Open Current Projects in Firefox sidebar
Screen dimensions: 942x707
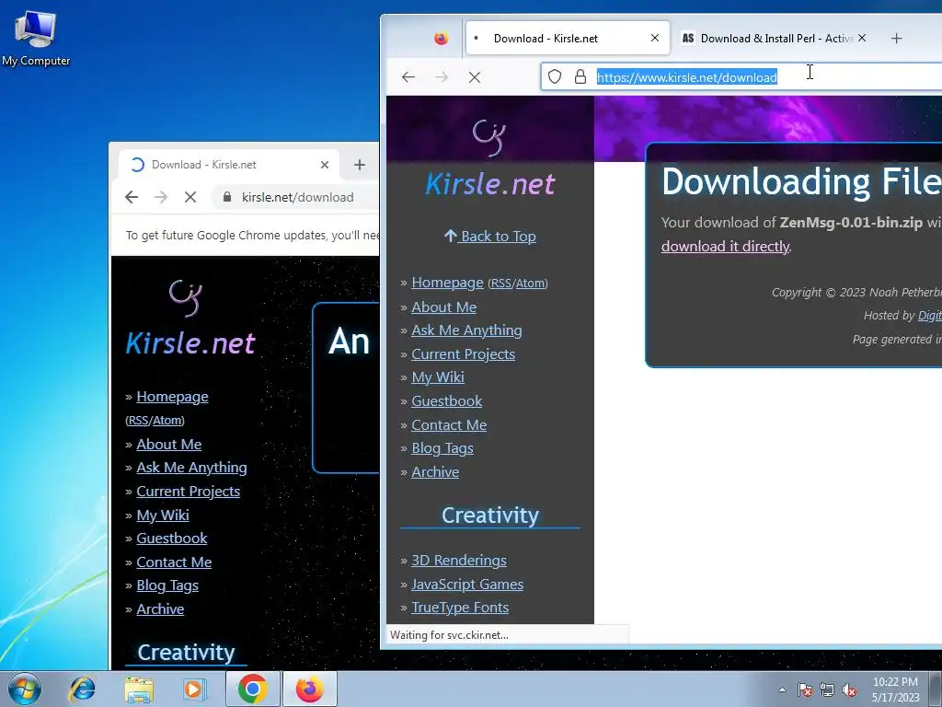[464, 354]
